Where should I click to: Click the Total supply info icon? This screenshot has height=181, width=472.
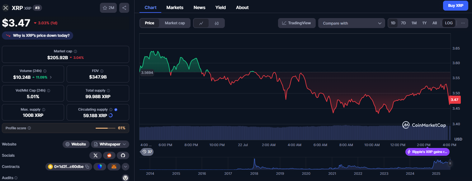108,90
